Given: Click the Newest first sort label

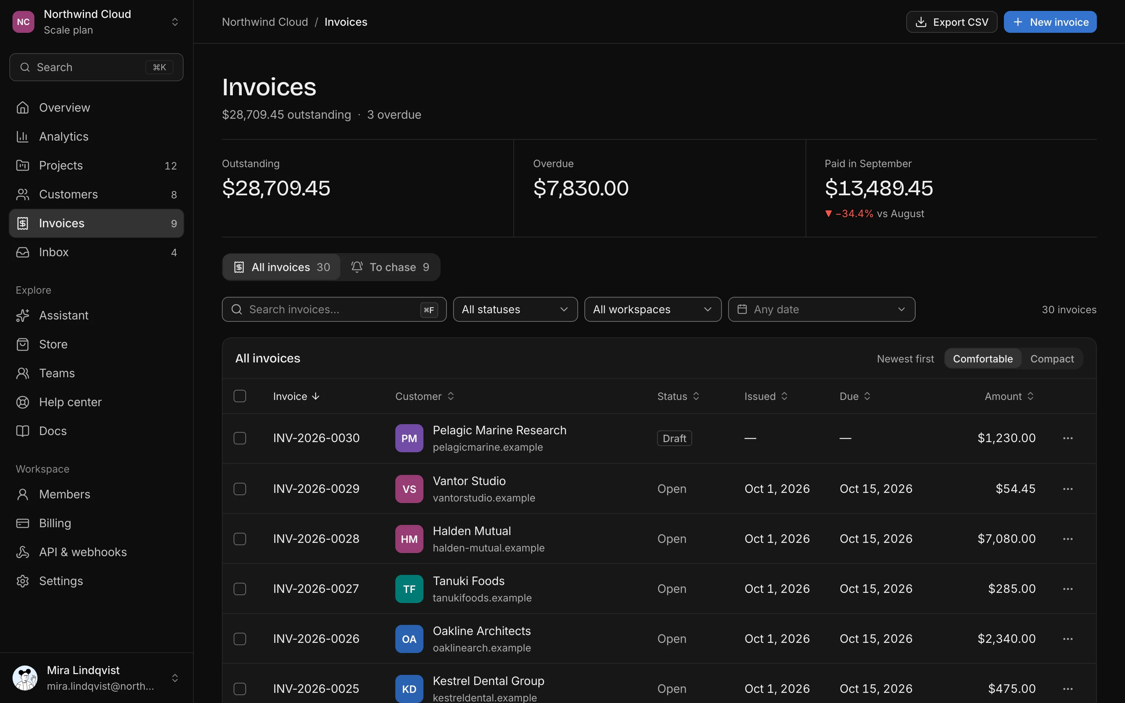Looking at the screenshot, I should [x=905, y=359].
